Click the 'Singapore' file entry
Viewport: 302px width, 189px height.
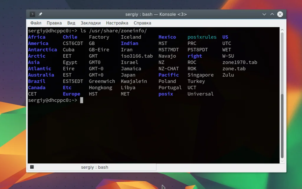201,75
